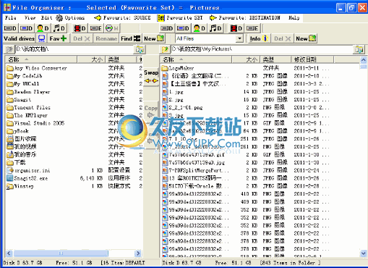Open the music folder D shortcut in destination toolbar

coord(215,28)
